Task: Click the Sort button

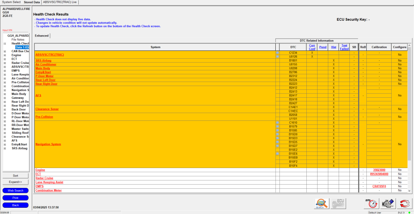Action: pos(16,176)
